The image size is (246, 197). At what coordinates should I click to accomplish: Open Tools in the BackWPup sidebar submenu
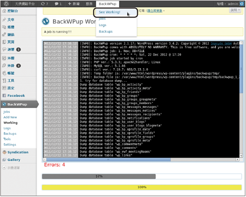(x=7, y=139)
